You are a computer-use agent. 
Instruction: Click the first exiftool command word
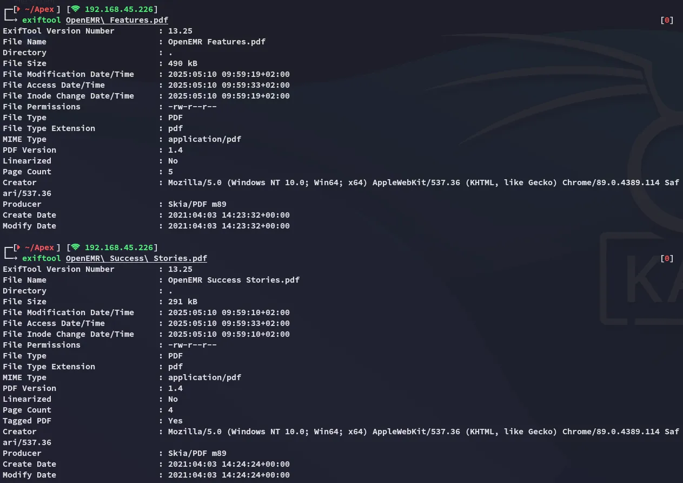pyautogui.click(x=42, y=20)
